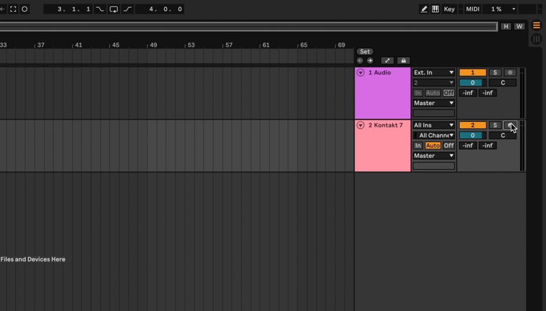Click the volume slider on the Kontakt 7 track
Image resolution: width=546 pixels, height=311 pixels.
pos(472,136)
